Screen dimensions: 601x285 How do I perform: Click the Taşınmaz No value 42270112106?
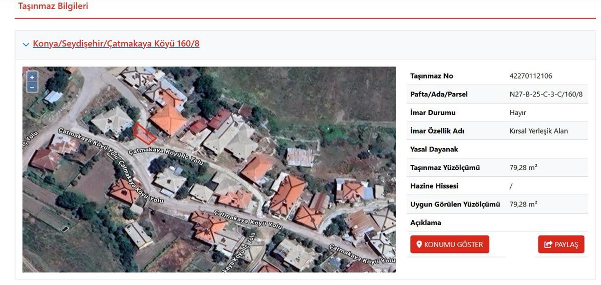[x=530, y=76]
